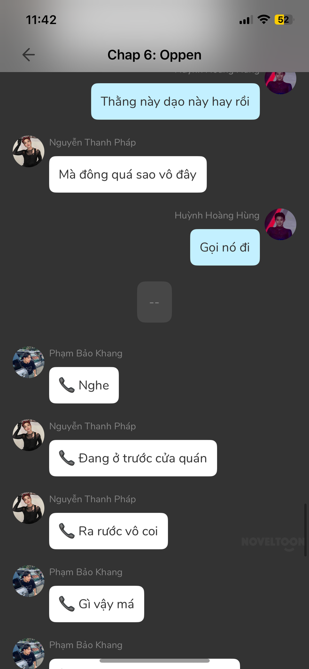The width and height of the screenshot is (309, 669).
Task: Tap the Wi-Fi status icon
Action: (x=264, y=20)
